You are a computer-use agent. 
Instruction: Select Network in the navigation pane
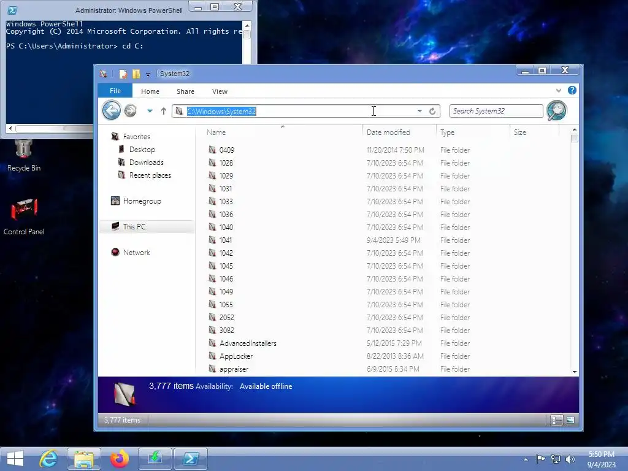[x=136, y=252]
